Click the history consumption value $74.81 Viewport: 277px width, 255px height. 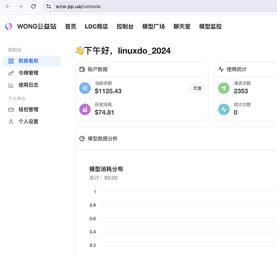pyautogui.click(x=104, y=113)
